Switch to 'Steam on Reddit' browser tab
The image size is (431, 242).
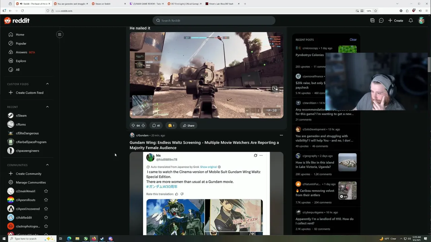pos(108,4)
